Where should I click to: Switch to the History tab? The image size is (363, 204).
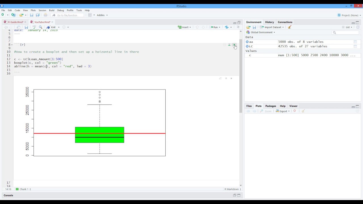269,22
